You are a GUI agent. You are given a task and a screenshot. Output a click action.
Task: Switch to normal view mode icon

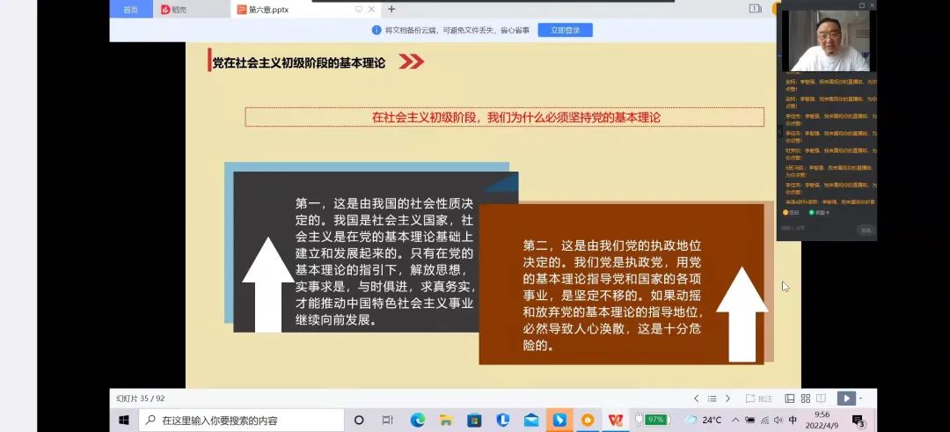(x=790, y=399)
